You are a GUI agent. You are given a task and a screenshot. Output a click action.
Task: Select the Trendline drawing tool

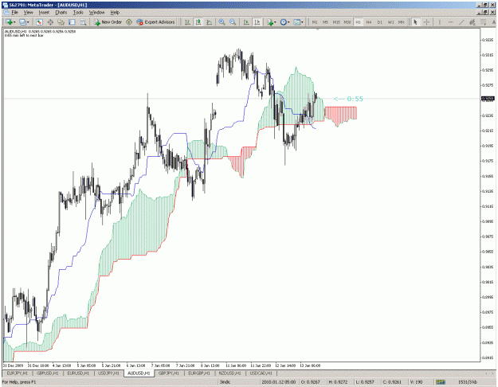(461, 22)
